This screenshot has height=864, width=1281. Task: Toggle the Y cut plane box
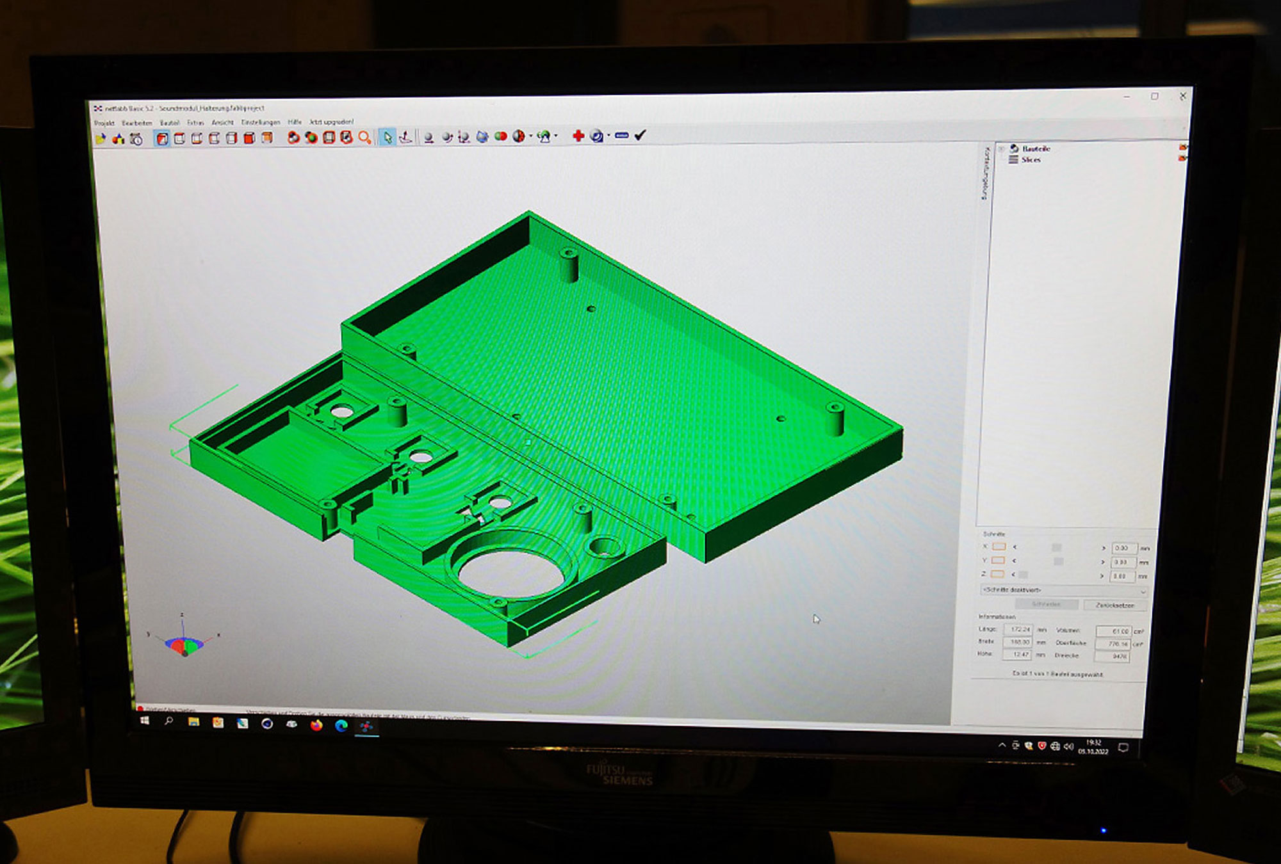pyautogui.click(x=998, y=560)
